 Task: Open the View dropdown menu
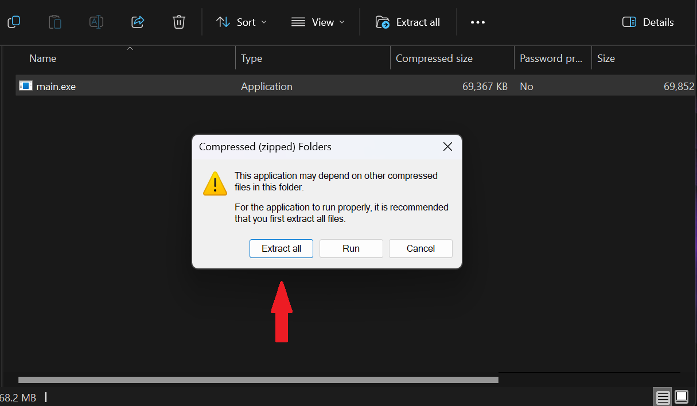pyautogui.click(x=318, y=22)
